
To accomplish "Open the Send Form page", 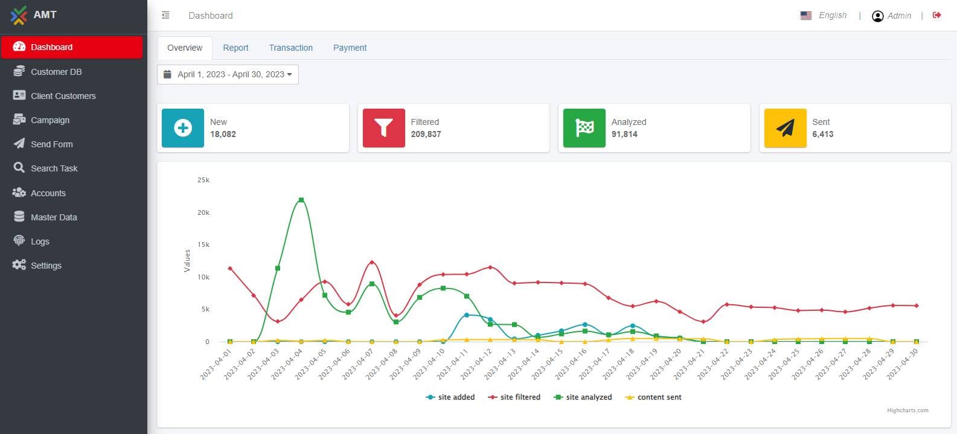I will tap(72, 144).
